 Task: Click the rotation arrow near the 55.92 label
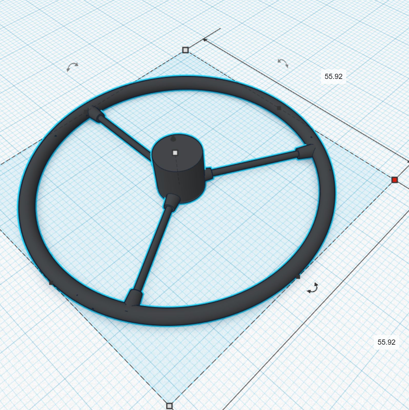(283, 63)
